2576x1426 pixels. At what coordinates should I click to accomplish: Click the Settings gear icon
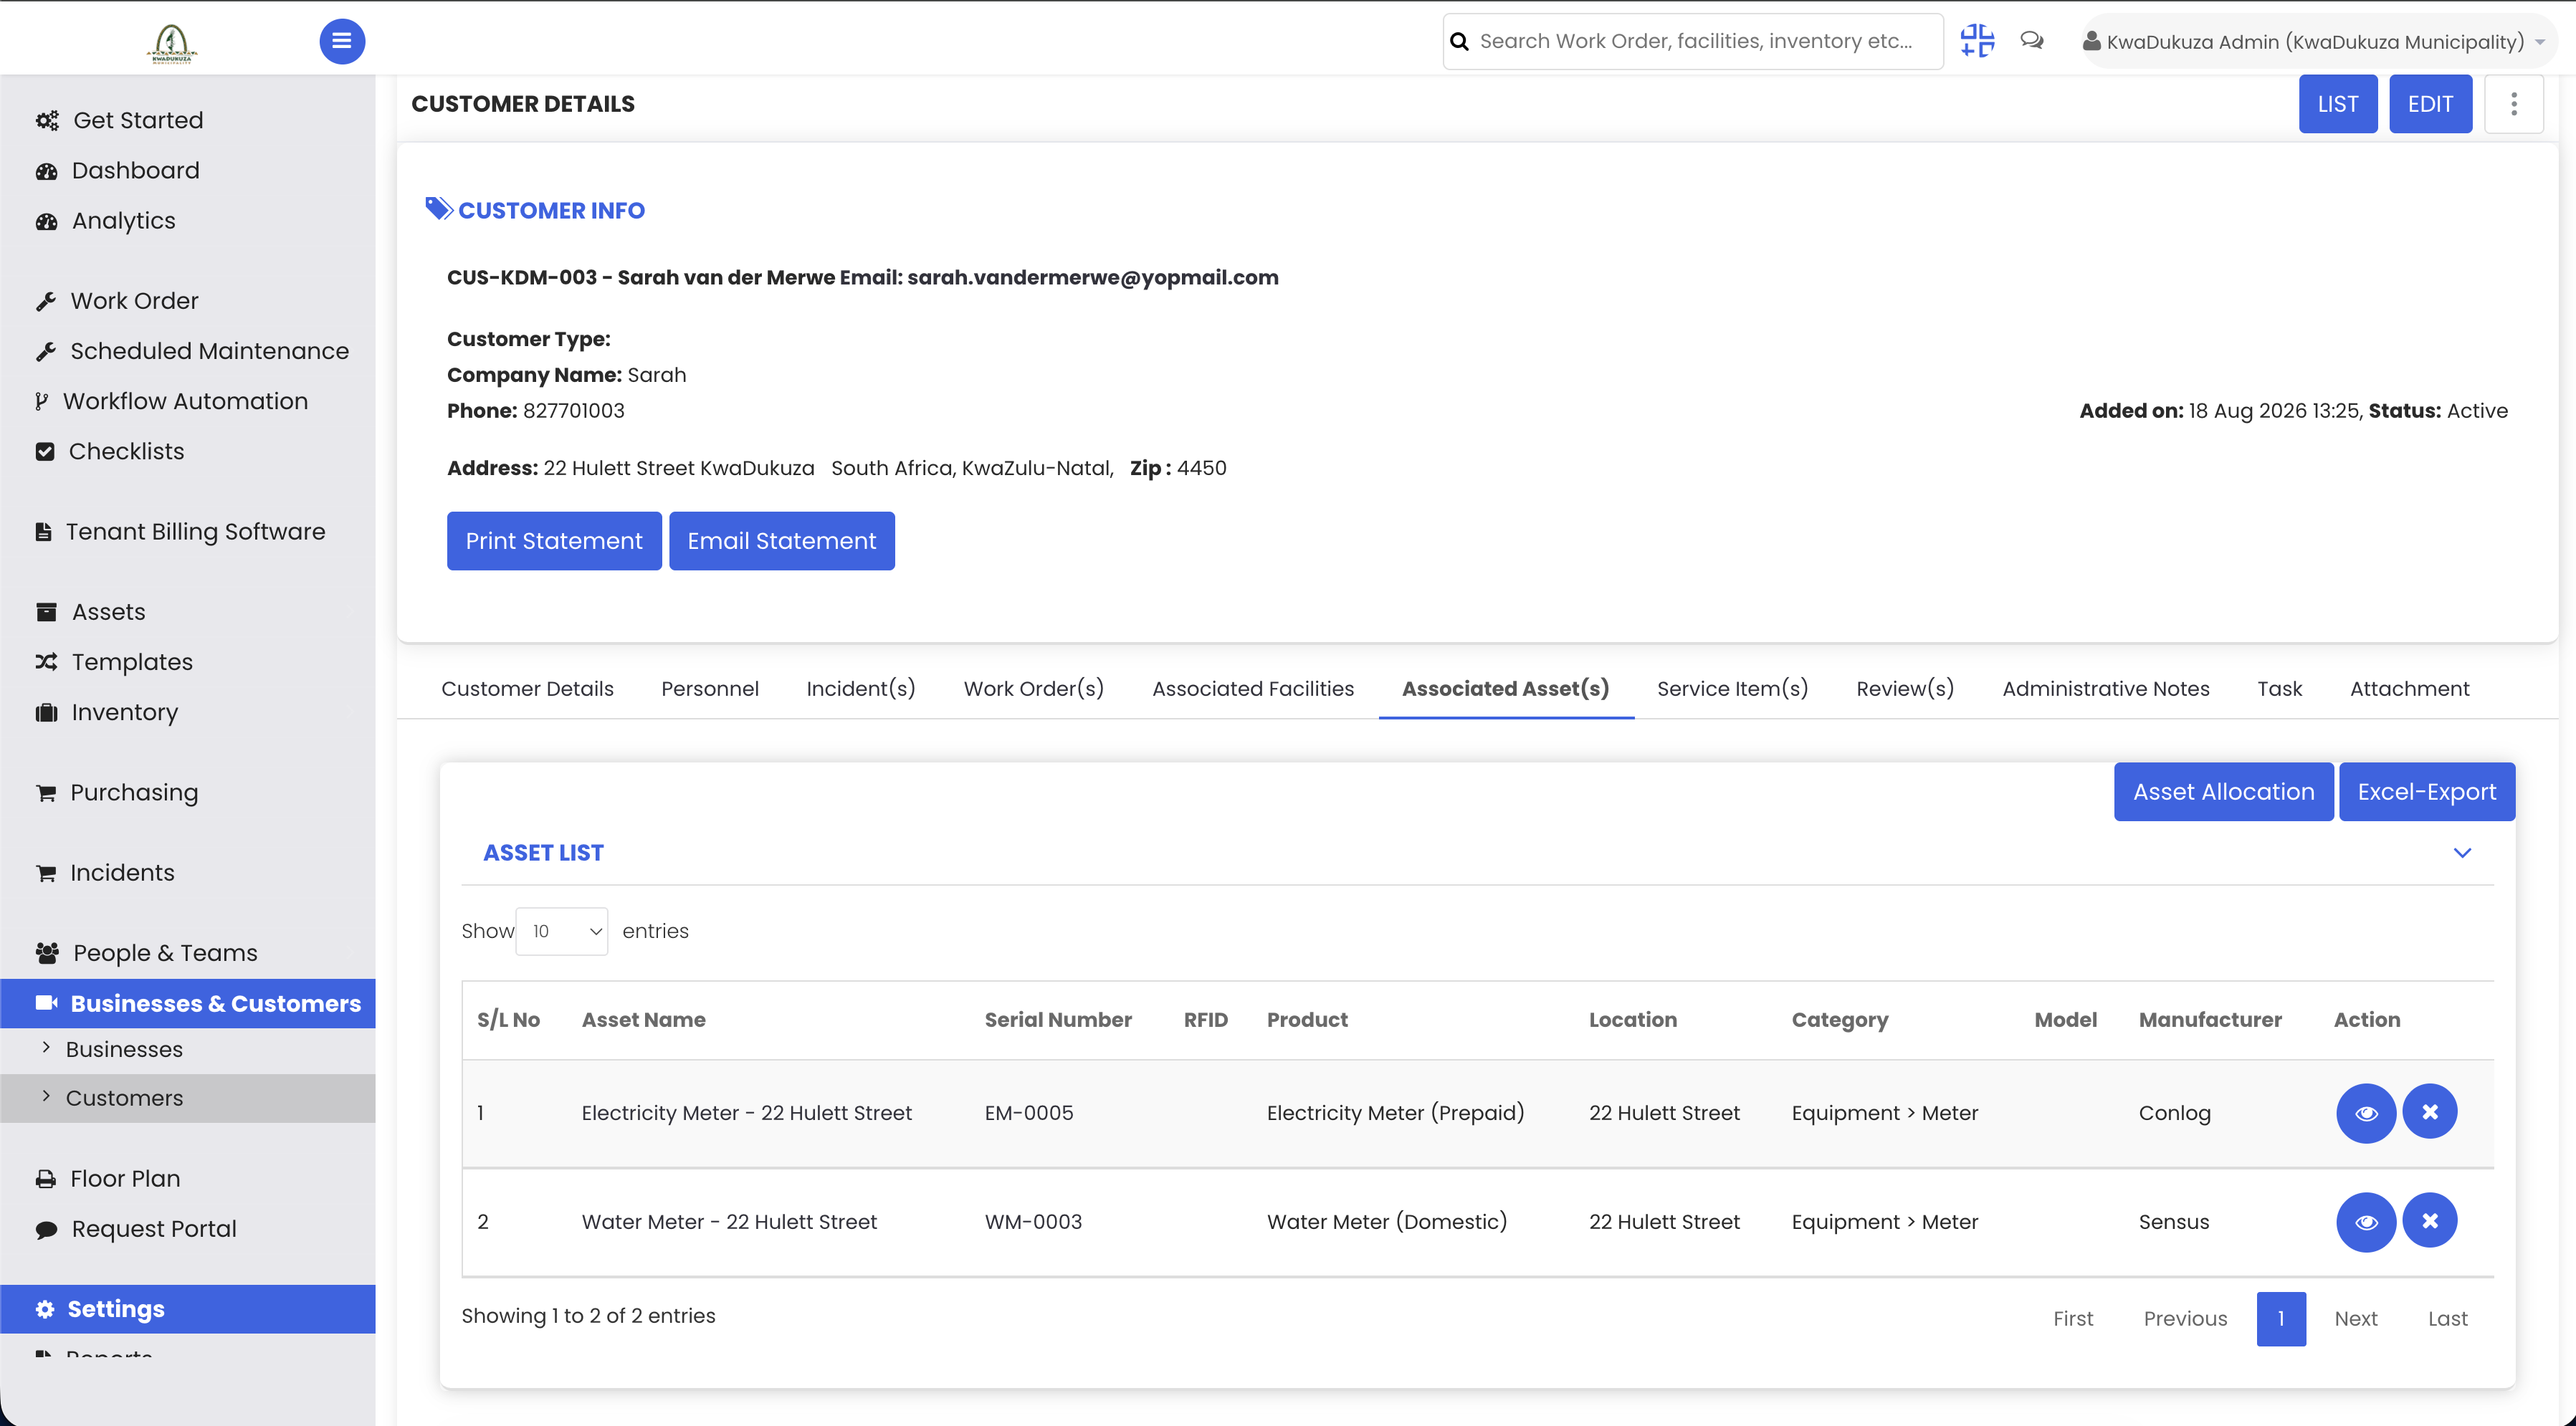(45, 1309)
